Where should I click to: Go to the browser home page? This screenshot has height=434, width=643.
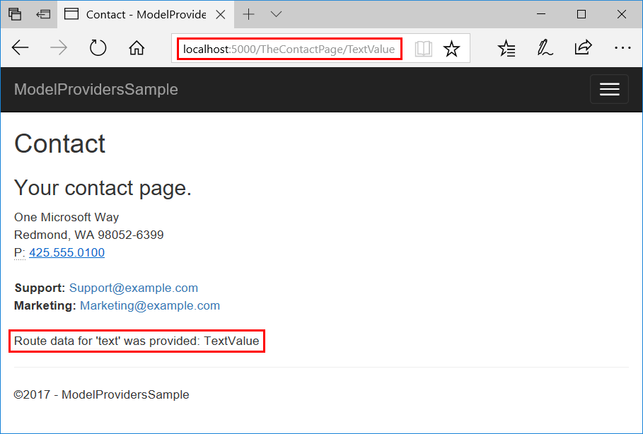click(x=136, y=48)
